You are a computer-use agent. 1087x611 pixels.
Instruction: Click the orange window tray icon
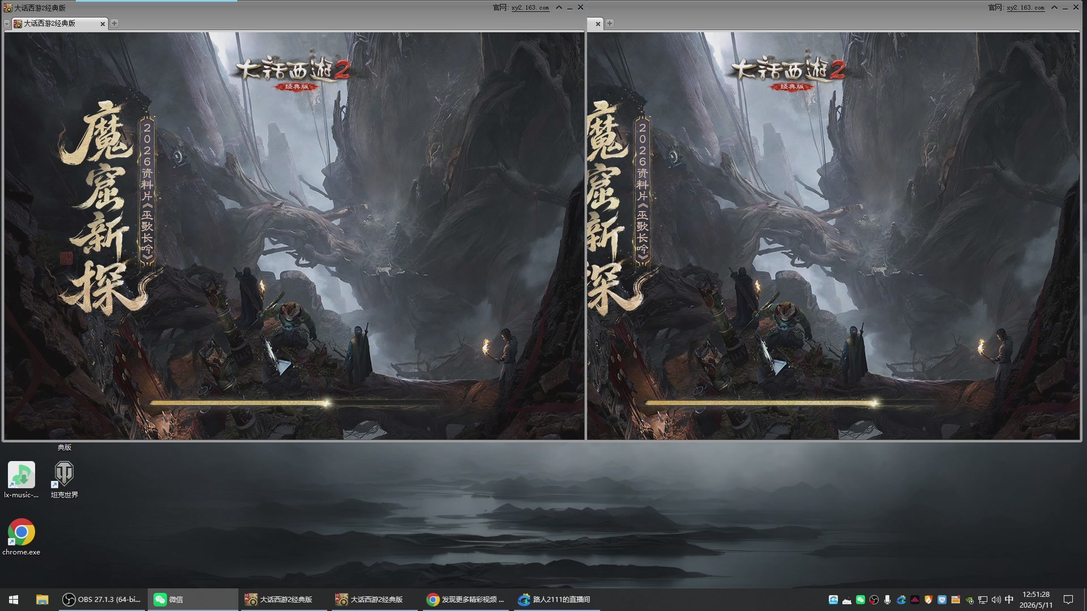(x=956, y=600)
